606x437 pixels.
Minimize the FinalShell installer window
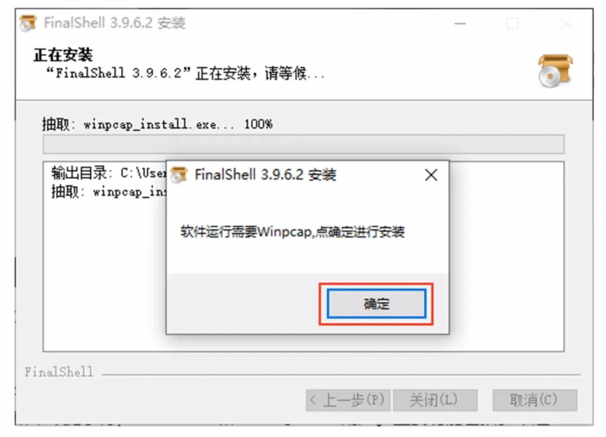[x=460, y=24]
